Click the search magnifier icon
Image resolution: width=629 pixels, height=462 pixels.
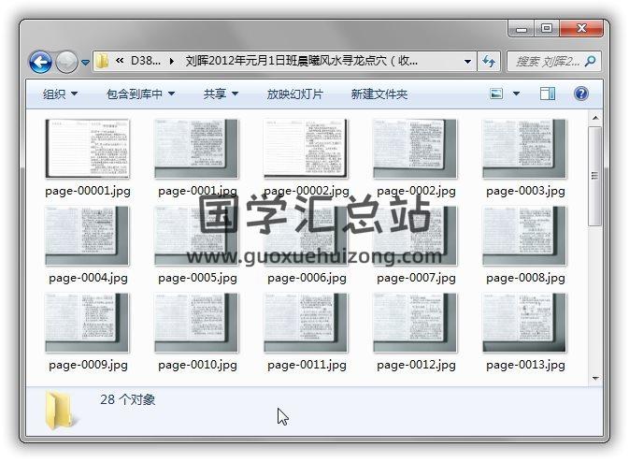590,62
